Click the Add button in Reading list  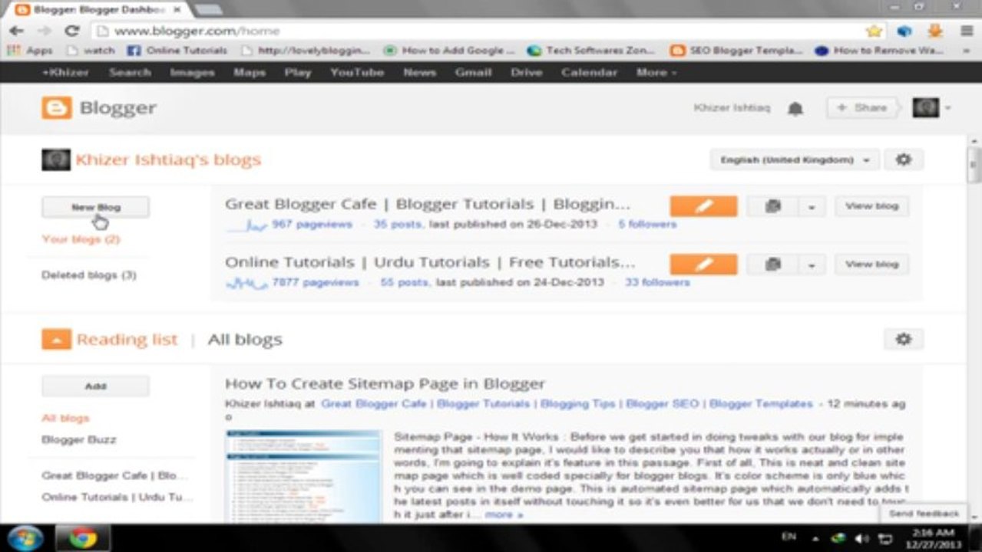point(96,386)
